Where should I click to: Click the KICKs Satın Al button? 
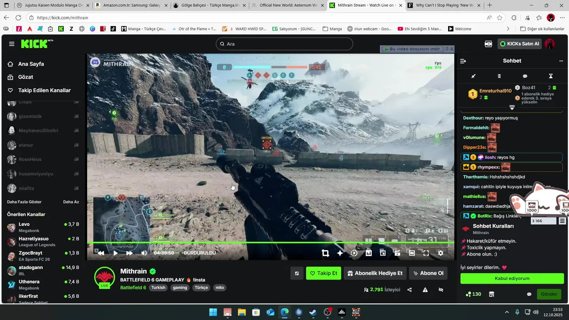click(x=519, y=44)
